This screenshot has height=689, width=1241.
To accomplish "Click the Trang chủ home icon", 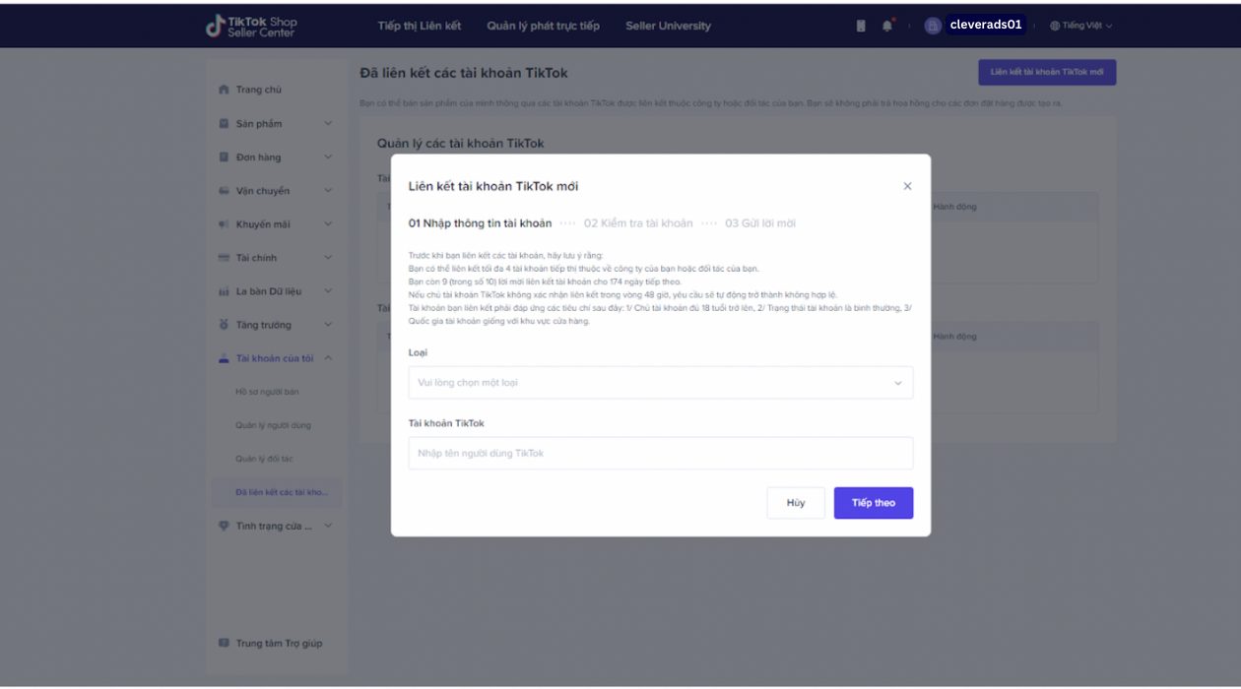I will point(224,90).
